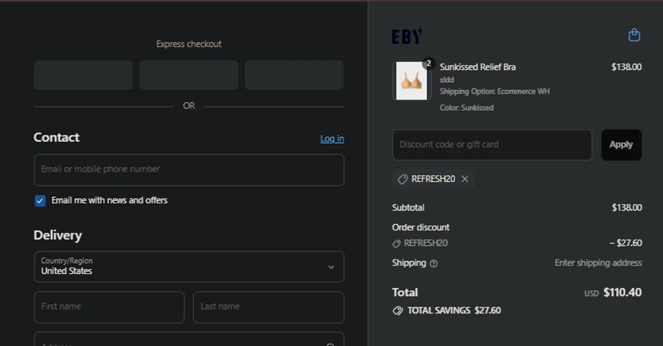Image resolution: width=663 pixels, height=346 pixels.
Task: Click the tag icon under Order discount
Action: pos(396,244)
